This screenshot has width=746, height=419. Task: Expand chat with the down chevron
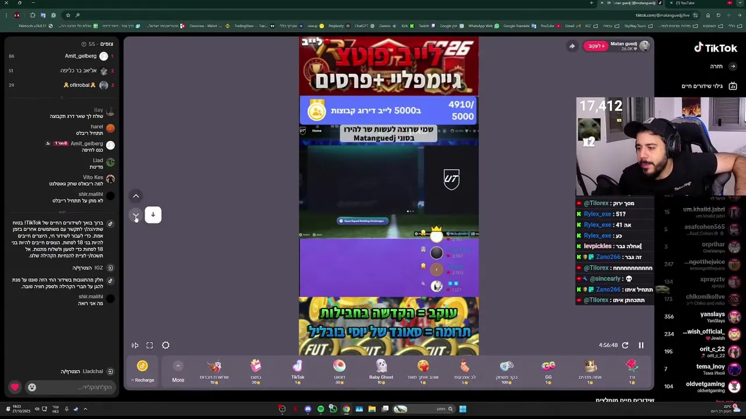click(136, 215)
